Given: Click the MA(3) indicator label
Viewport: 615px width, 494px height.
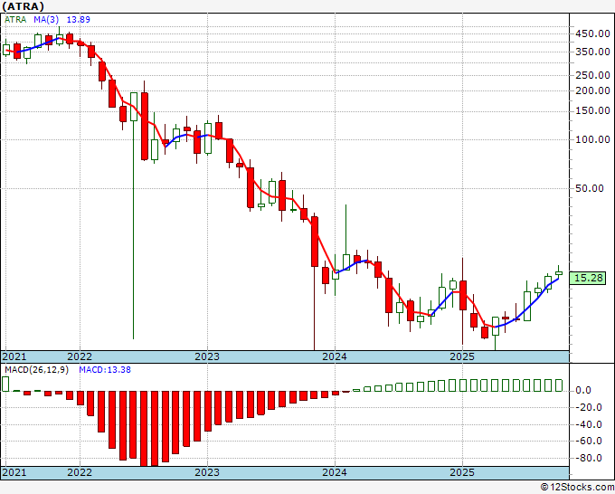Looking at the screenshot, I should click(46, 20).
